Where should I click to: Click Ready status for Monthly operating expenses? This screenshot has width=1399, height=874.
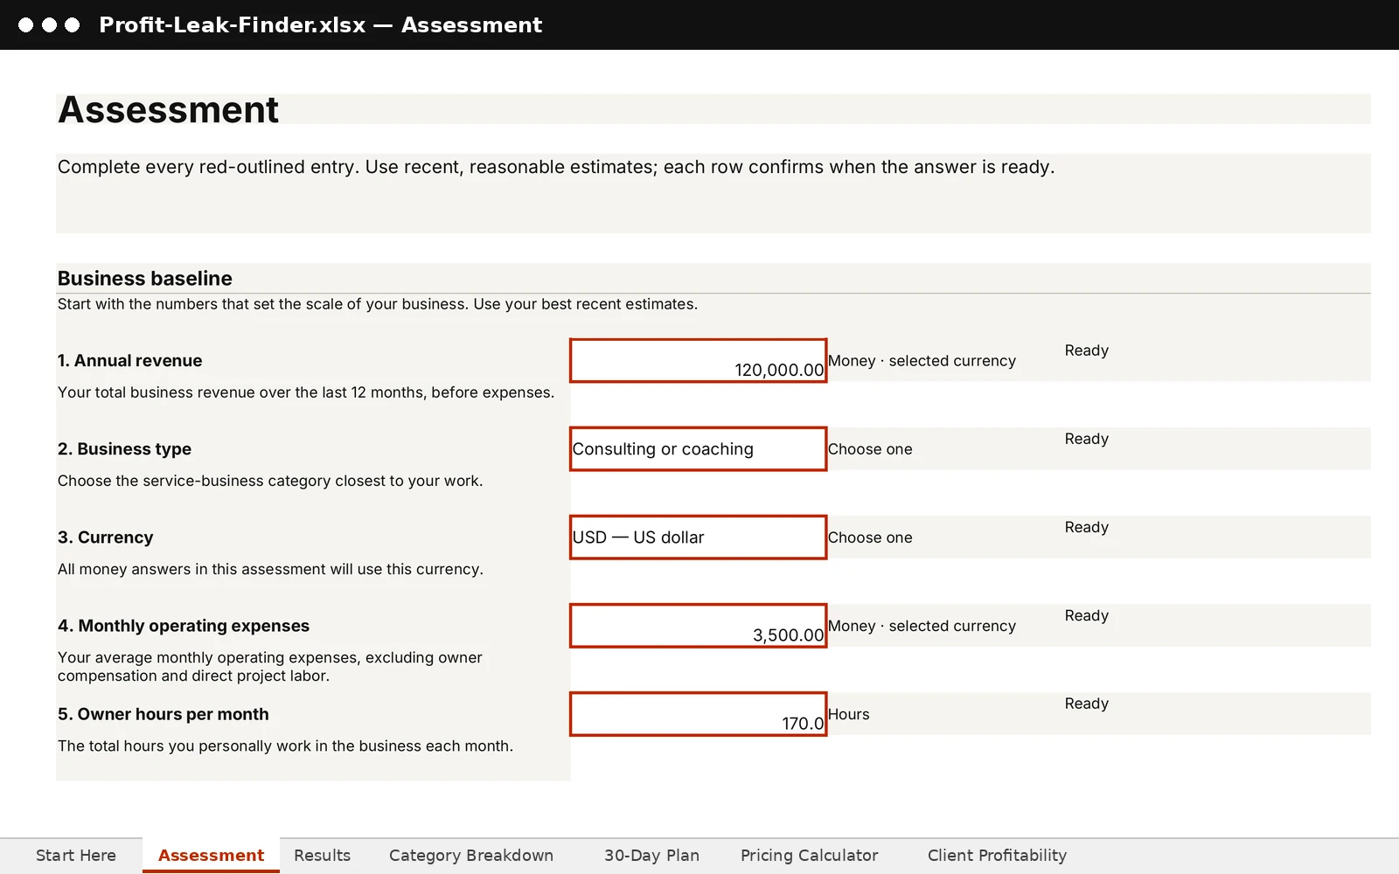click(x=1086, y=615)
